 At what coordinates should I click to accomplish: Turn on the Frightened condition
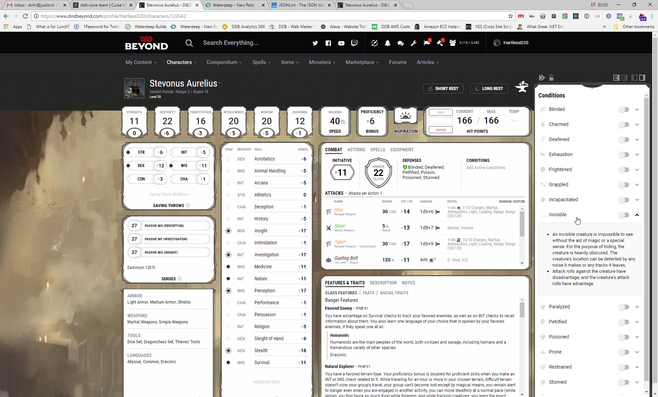click(624, 170)
